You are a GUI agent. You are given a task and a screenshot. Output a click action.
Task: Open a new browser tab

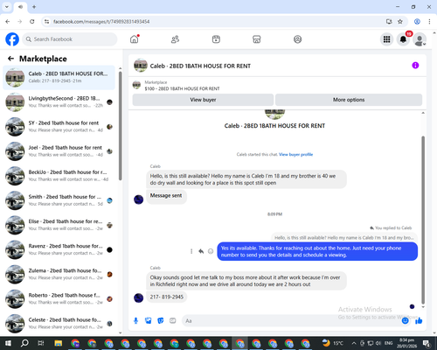[34, 7]
